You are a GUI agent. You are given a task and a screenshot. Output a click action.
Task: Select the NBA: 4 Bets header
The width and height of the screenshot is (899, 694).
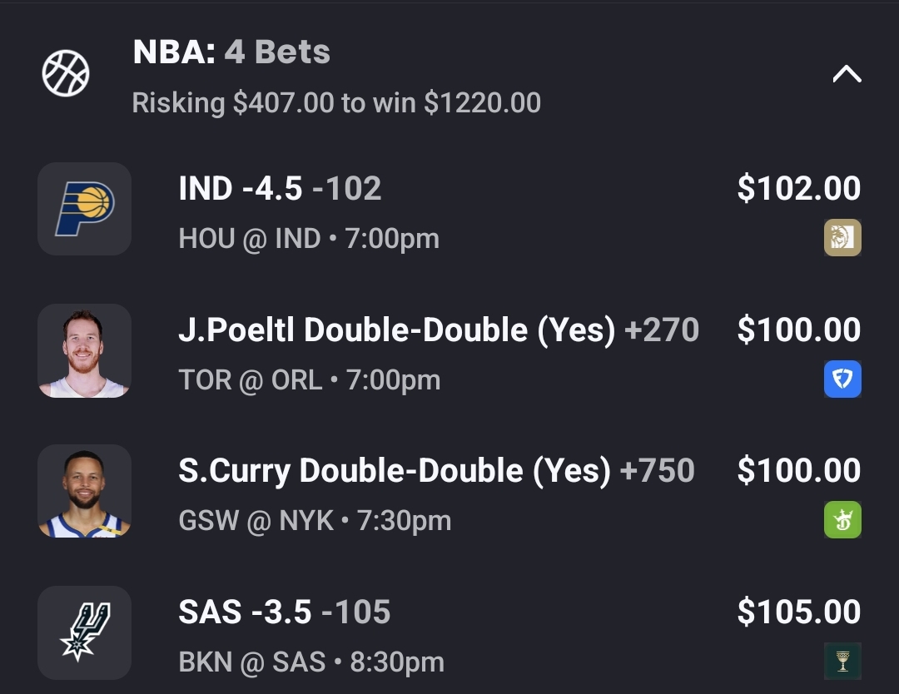[x=231, y=52]
